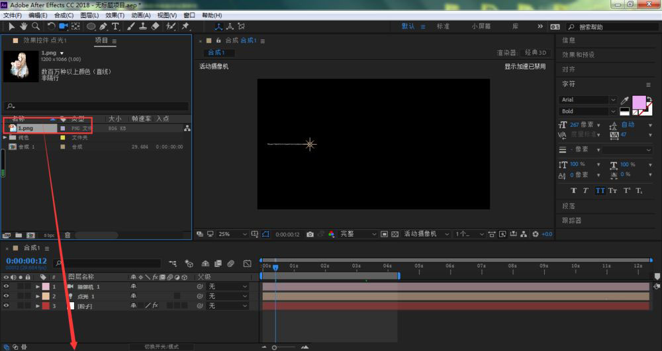Viewport: 662px width, 351px height.
Task: Click the trash delete icon in project panel
Action: [x=67, y=235]
